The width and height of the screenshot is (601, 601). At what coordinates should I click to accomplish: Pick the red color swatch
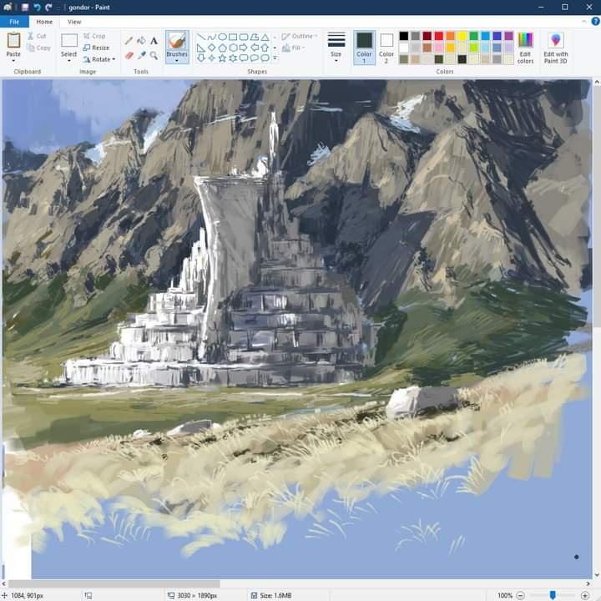click(x=439, y=36)
